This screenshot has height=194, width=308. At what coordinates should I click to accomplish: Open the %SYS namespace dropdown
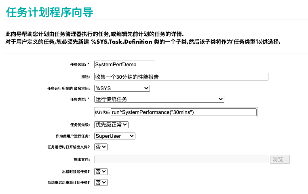click(122, 88)
